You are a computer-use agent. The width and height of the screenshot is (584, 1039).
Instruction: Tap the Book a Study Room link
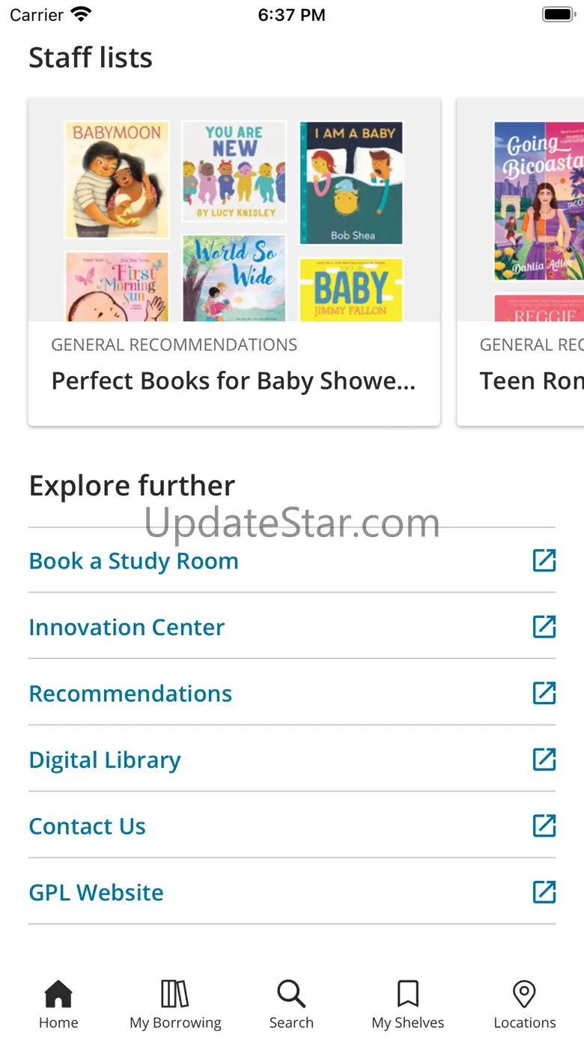133,561
